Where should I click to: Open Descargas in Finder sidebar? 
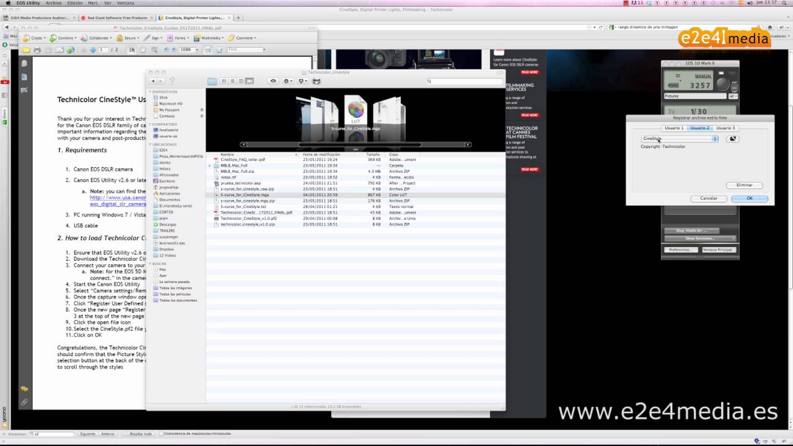click(168, 224)
